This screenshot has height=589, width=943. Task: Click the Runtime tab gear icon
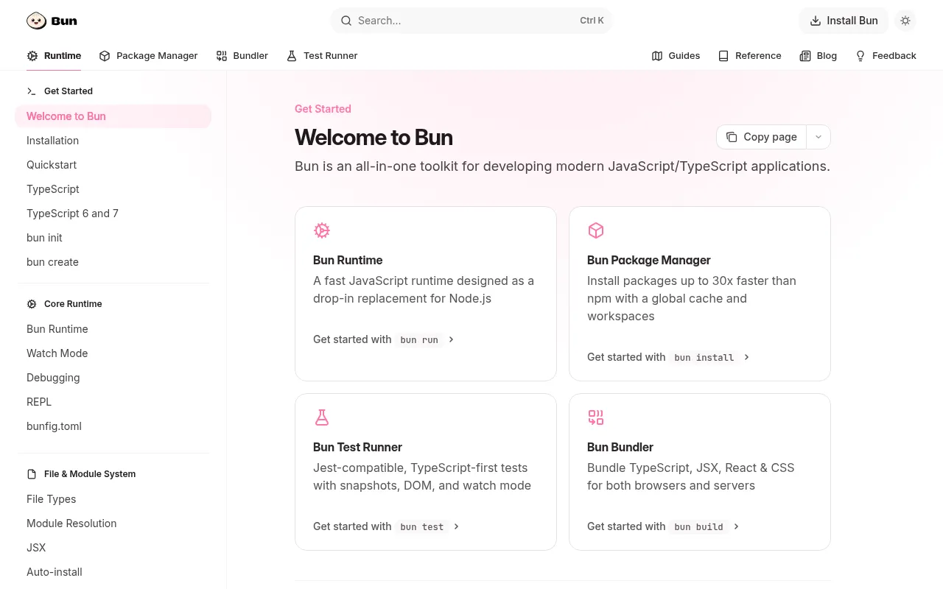pyautogui.click(x=32, y=56)
